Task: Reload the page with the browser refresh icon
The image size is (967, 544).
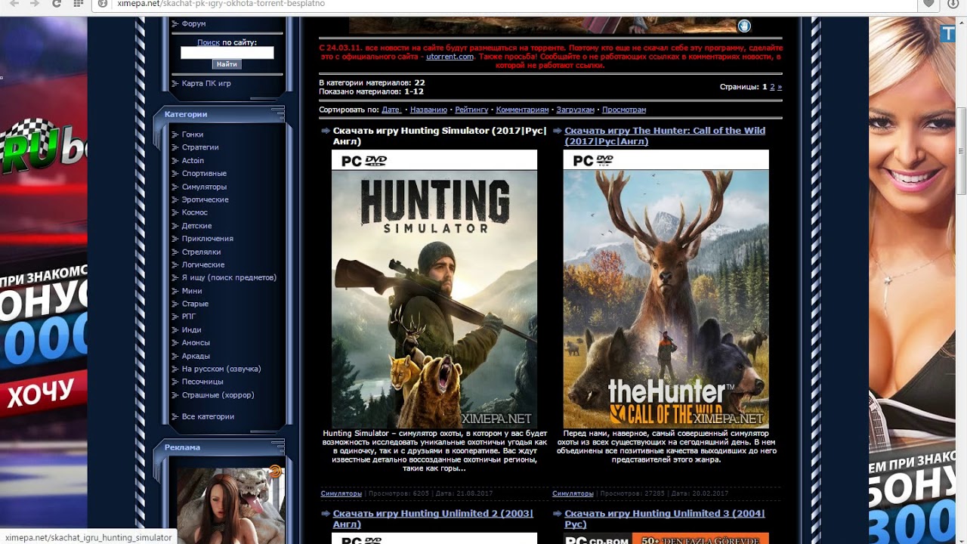Action: [57, 4]
